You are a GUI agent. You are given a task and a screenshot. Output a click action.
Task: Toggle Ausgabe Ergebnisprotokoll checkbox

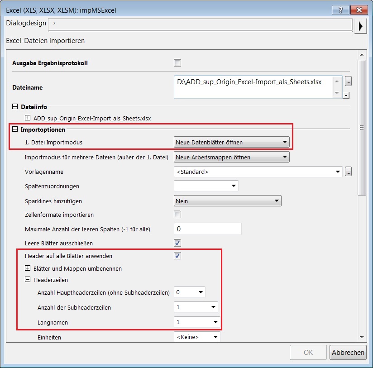point(177,63)
